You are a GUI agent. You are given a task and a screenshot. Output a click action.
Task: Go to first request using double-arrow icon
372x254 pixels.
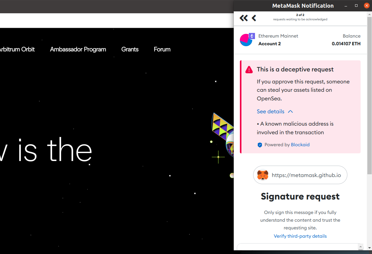pos(244,18)
